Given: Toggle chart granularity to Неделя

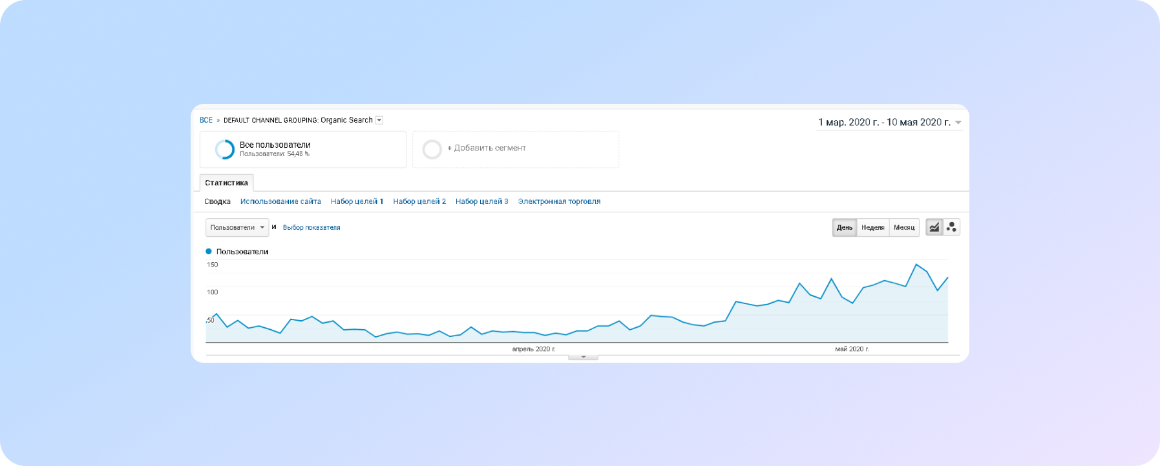Looking at the screenshot, I should (873, 227).
